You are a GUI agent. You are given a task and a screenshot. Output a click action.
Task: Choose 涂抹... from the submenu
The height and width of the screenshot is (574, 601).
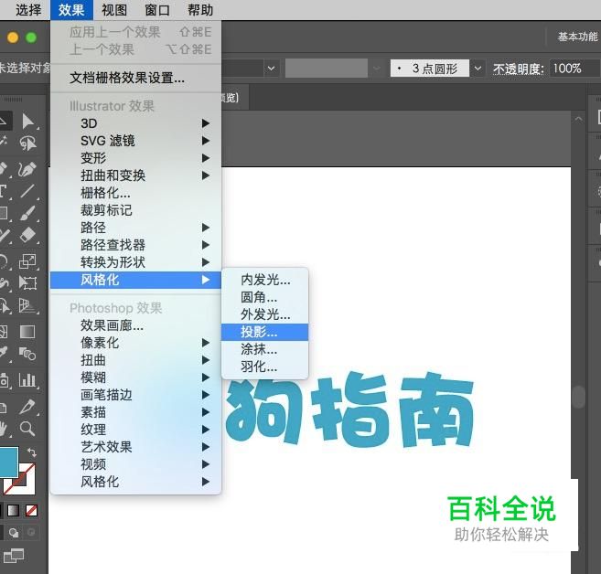coord(265,349)
